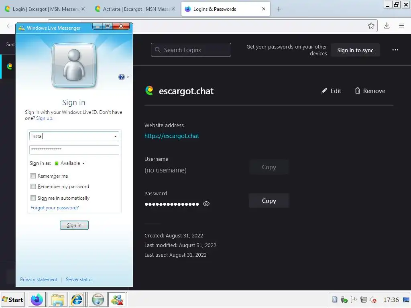Reveal the saved password via eye icon
Screen dimensions: 411x308
pyautogui.click(x=206, y=204)
